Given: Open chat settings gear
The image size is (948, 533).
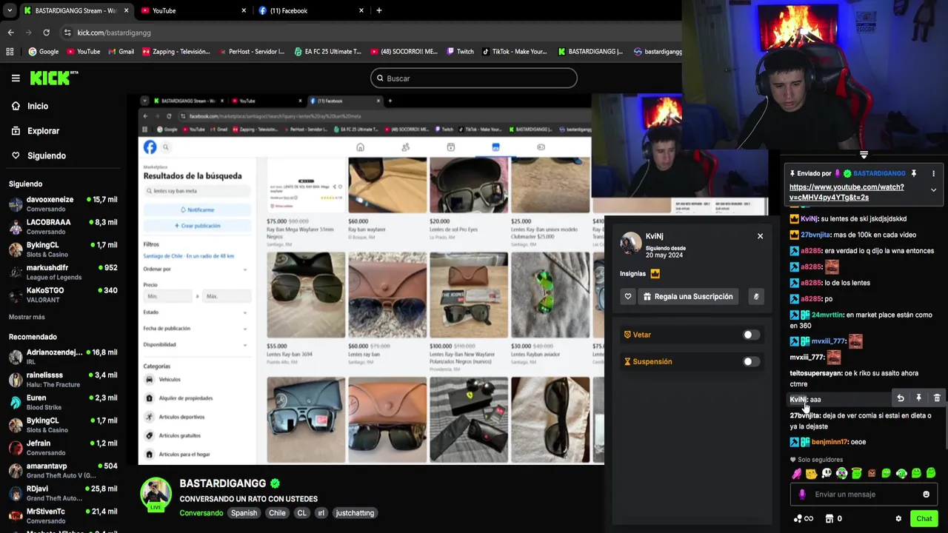Looking at the screenshot, I should (x=898, y=519).
